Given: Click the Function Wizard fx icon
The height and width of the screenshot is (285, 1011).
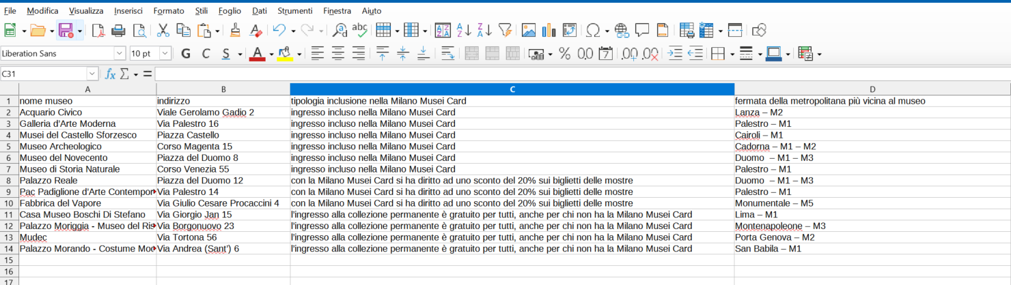Looking at the screenshot, I should (110, 74).
